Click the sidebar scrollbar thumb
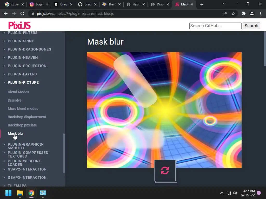The height and width of the screenshot is (199, 266). tap(64, 153)
